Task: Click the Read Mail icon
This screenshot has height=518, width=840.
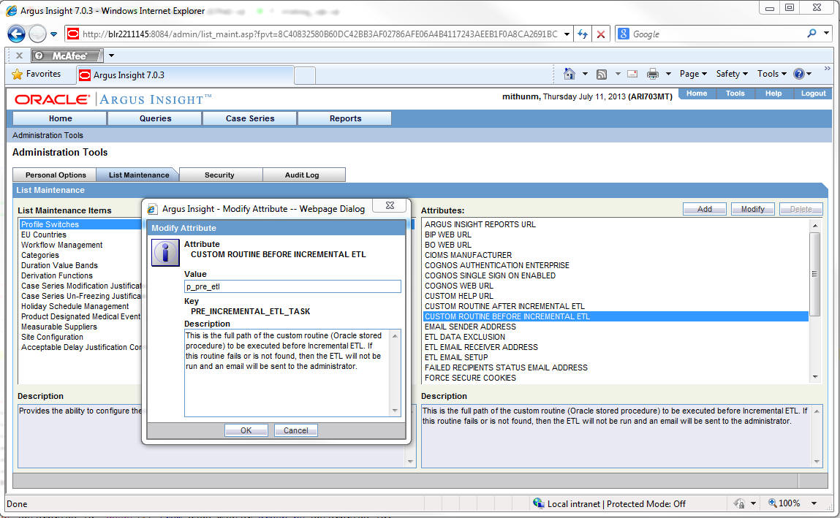Action: click(x=632, y=74)
